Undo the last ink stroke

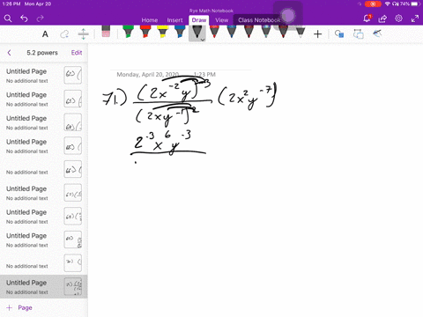pos(24,18)
